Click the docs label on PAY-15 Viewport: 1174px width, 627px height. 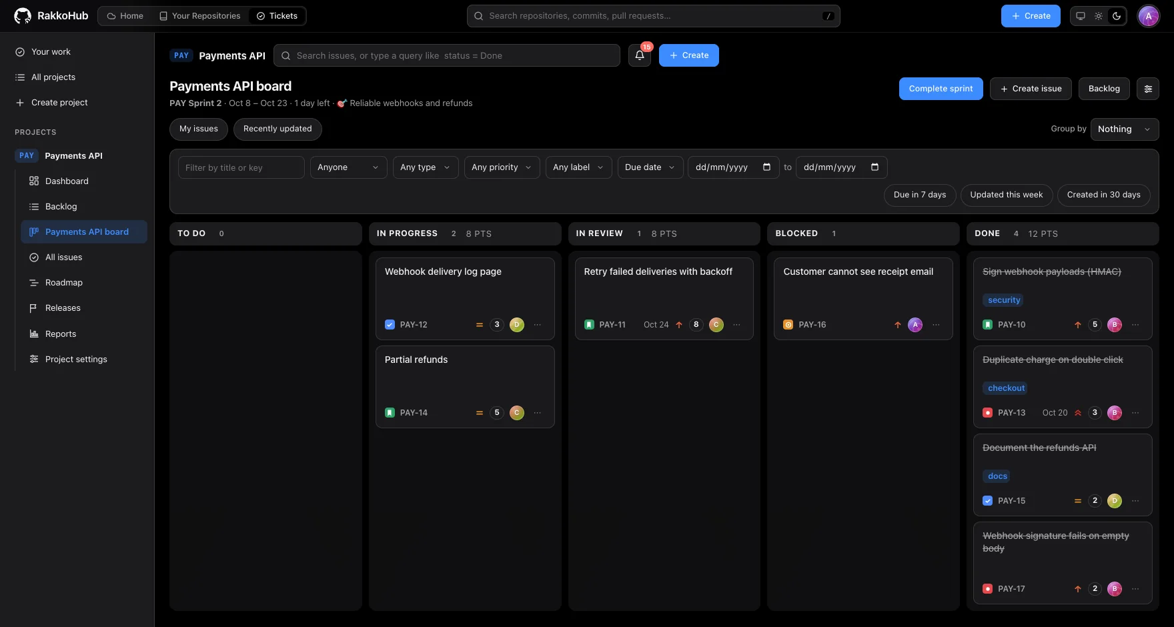tap(997, 476)
